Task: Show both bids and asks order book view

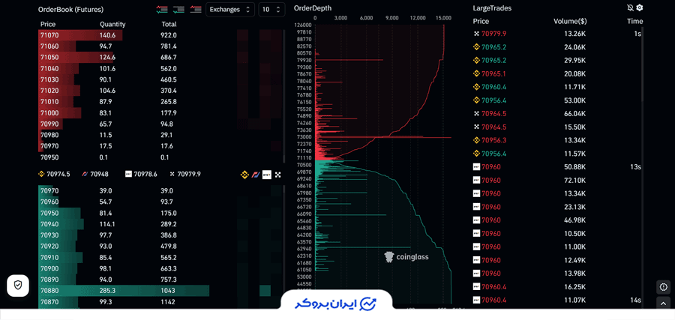Action: pyautogui.click(x=162, y=10)
